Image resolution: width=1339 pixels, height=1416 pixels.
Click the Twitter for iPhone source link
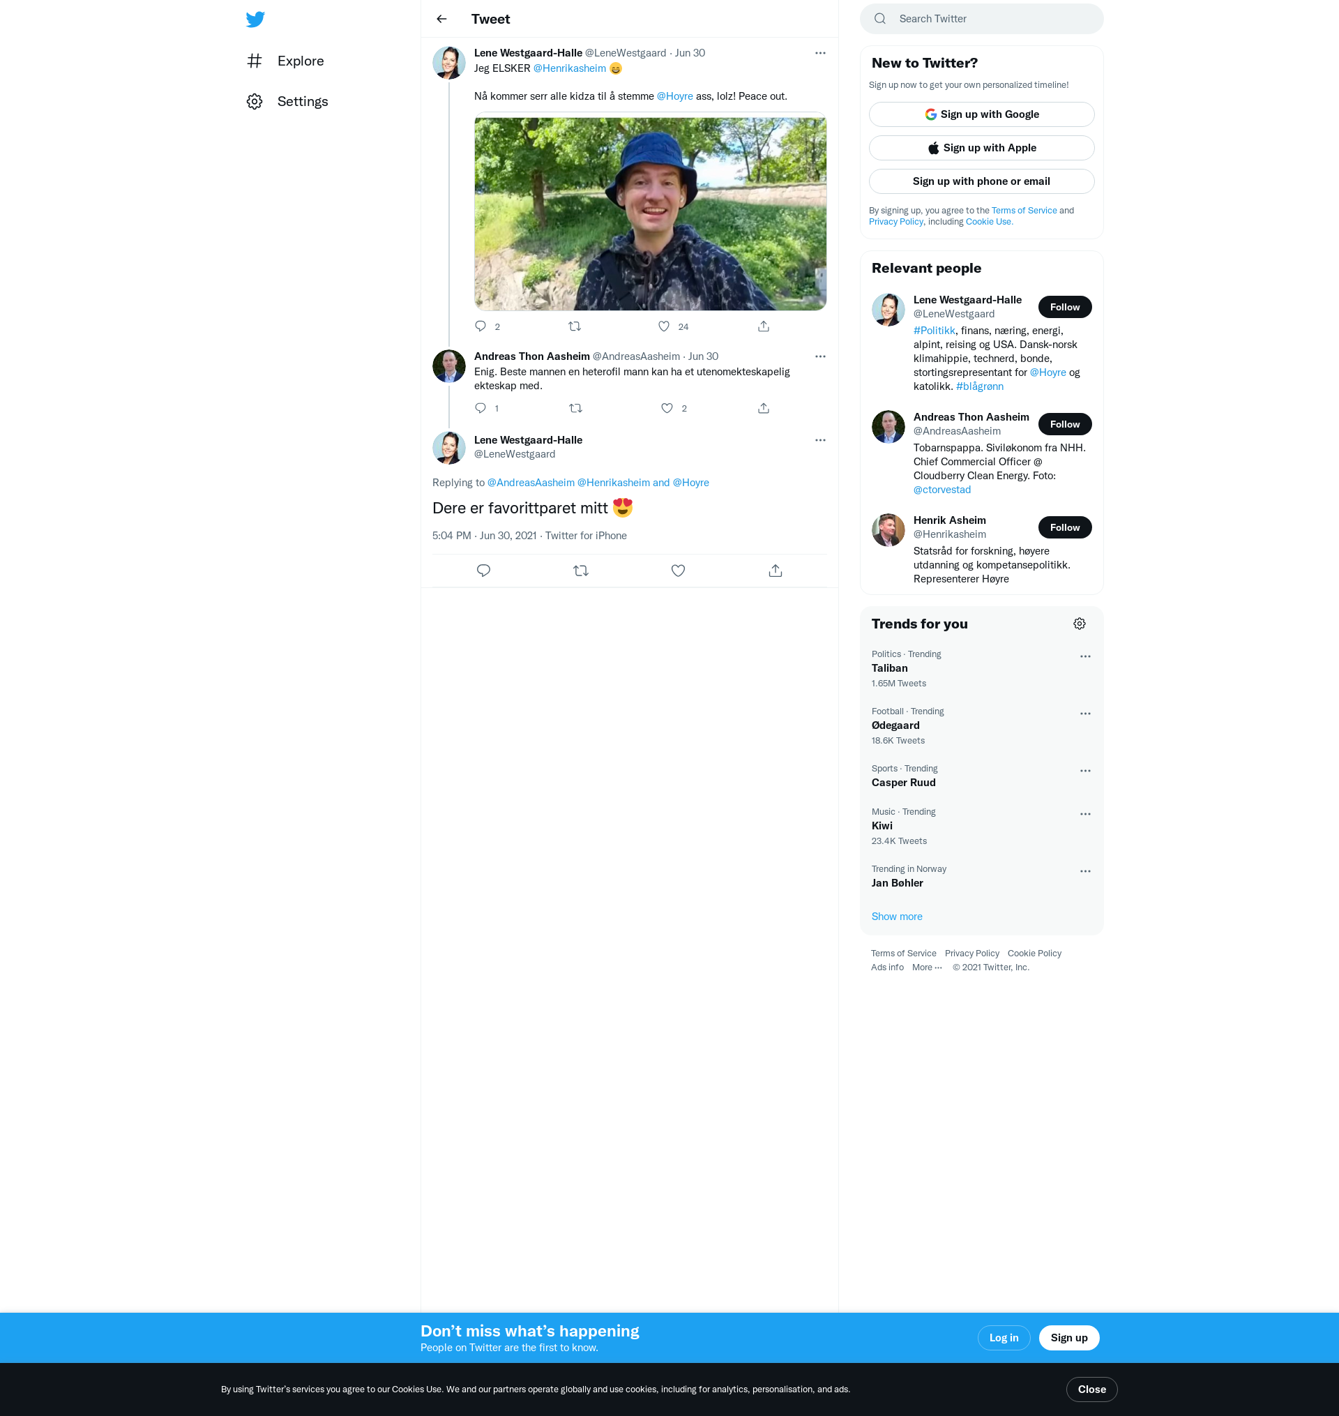click(x=586, y=536)
